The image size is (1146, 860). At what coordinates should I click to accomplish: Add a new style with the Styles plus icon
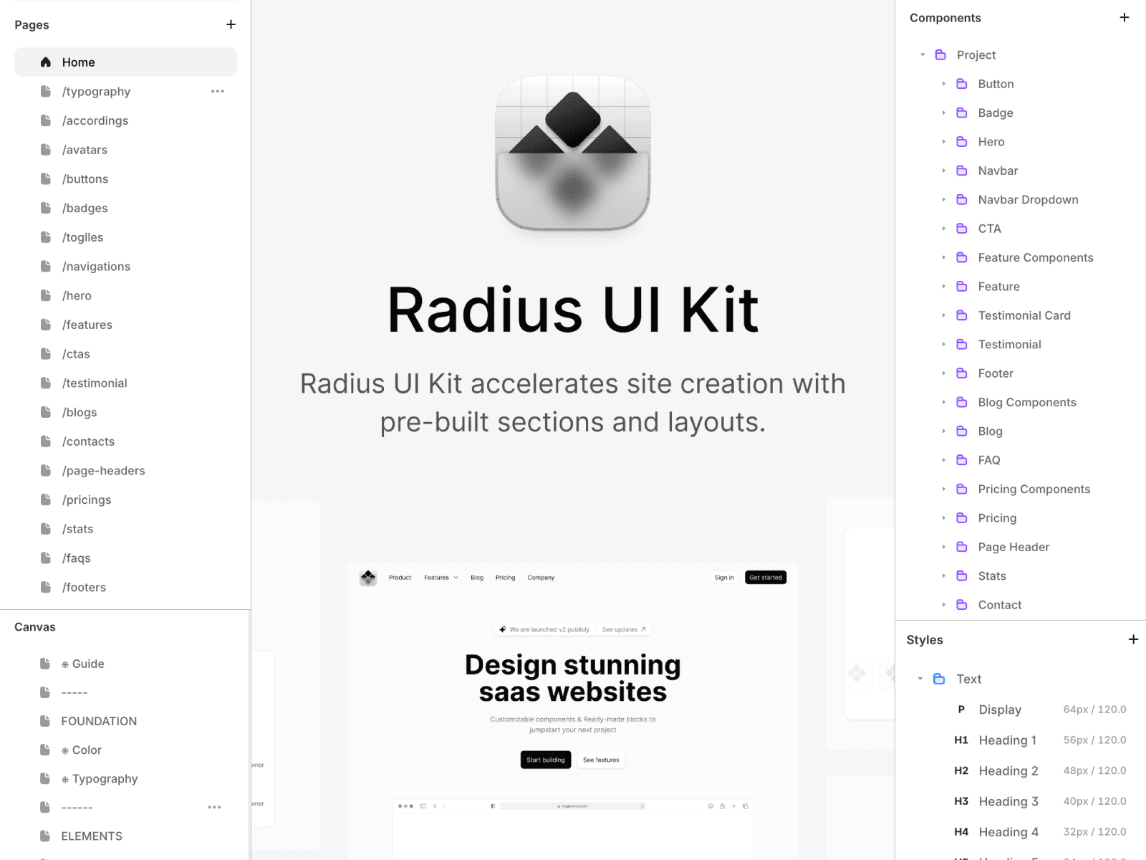point(1134,639)
